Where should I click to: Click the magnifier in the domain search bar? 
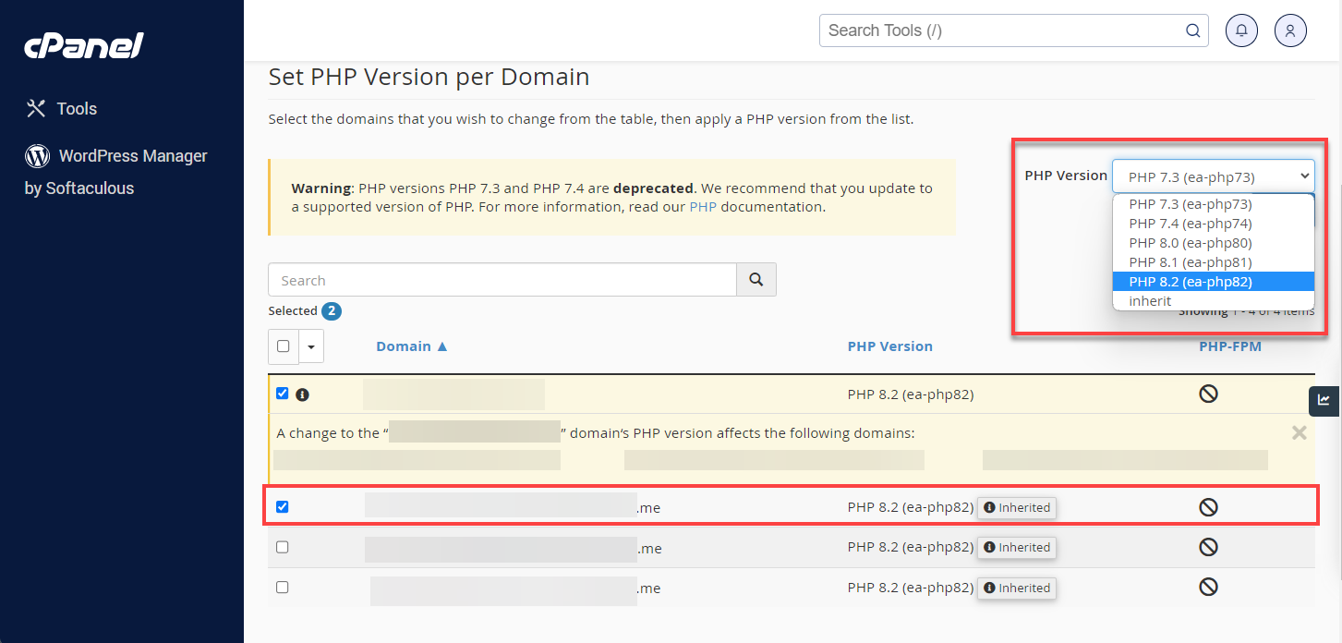click(x=756, y=279)
